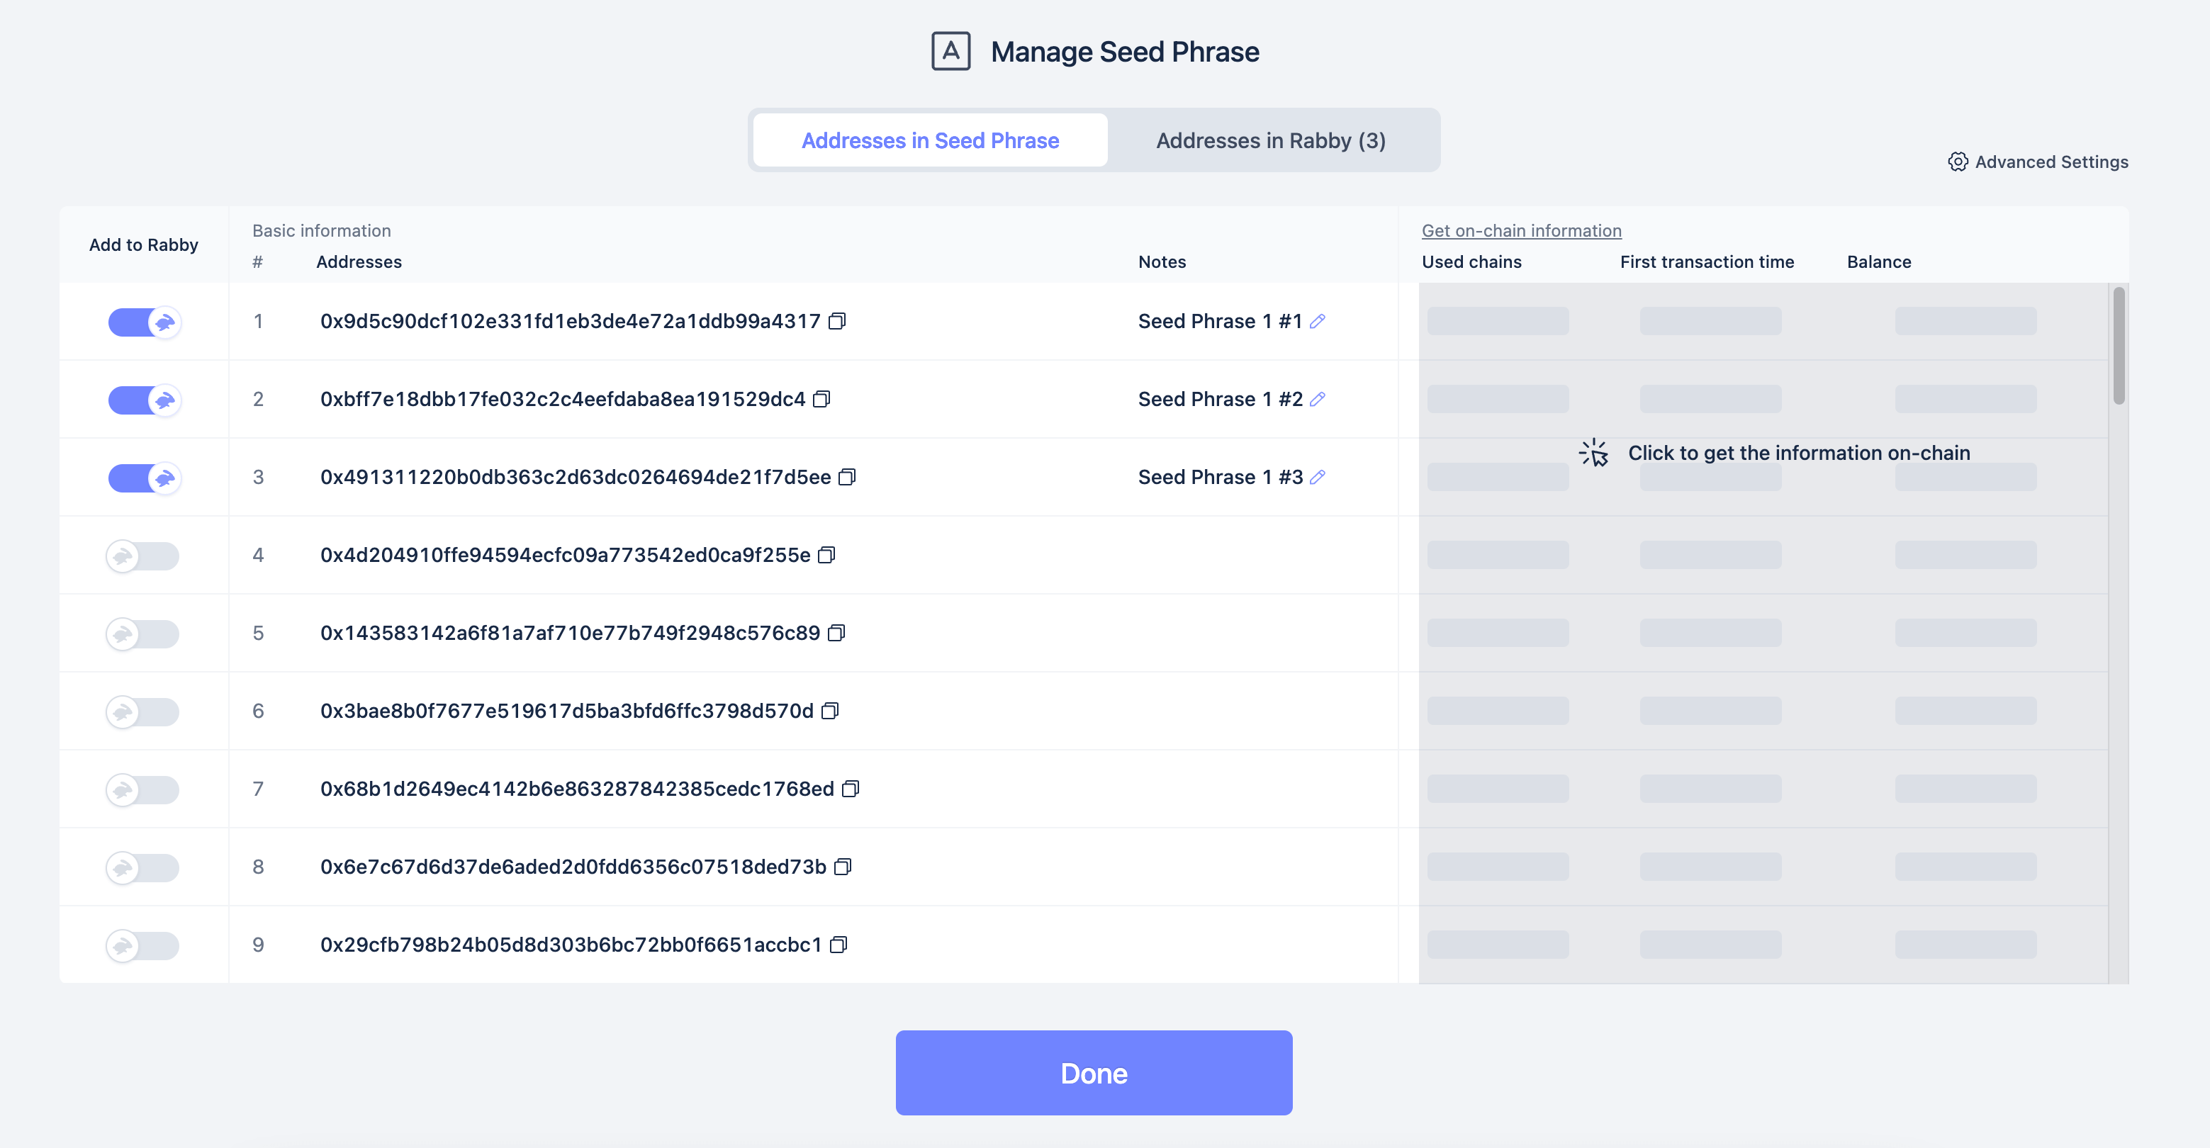Open Advanced Settings
Image resolution: width=2210 pixels, height=1148 pixels.
(x=2038, y=162)
